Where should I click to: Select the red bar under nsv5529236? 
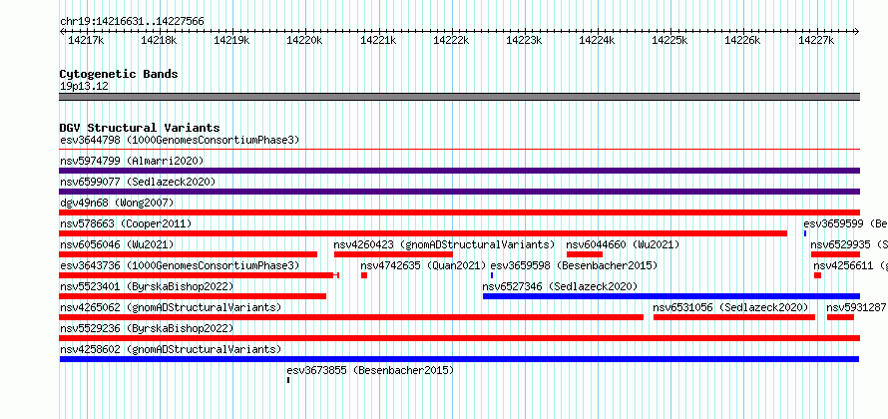point(459,338)
